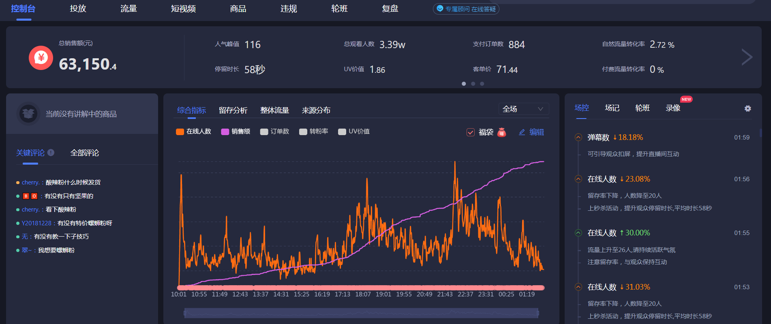Open the 违规 top tab
This screenshot has height=324, width=771.
[289, 8]
